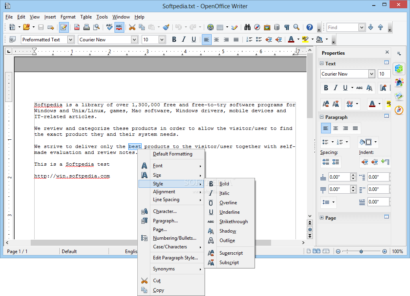Open Styles and Formatting icon
410x296 pixels.
(x=12, y=39)
